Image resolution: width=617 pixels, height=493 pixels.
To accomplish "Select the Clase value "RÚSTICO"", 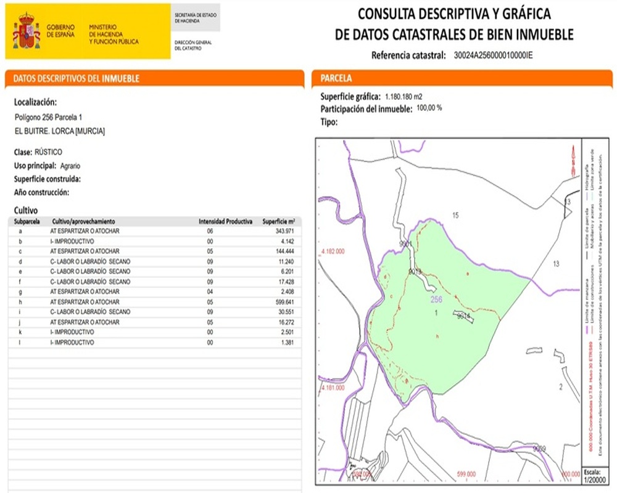I will tap(48, 152).
